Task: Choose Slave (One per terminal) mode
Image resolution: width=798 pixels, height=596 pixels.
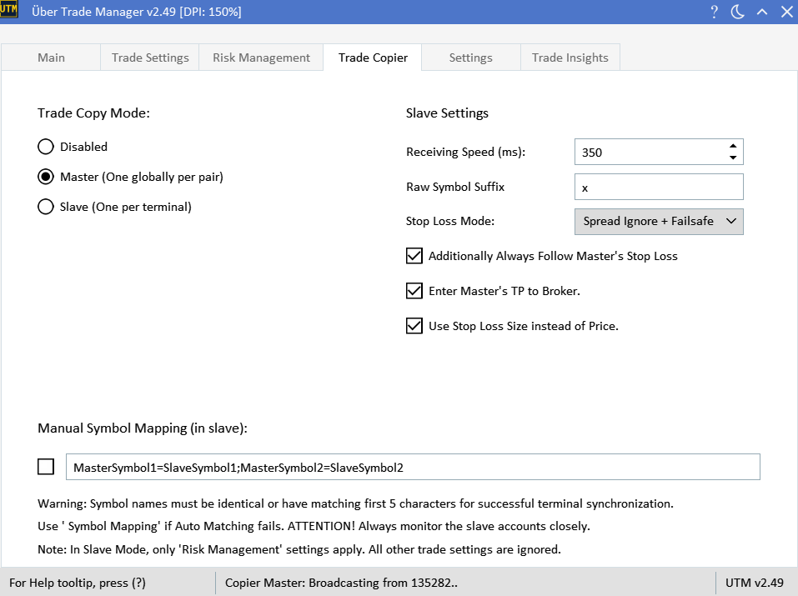Action: click(114, 207)
